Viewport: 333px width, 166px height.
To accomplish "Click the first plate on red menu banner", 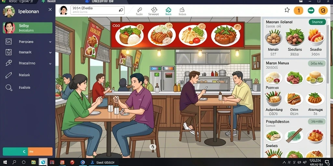I will (x=129, y=35).
